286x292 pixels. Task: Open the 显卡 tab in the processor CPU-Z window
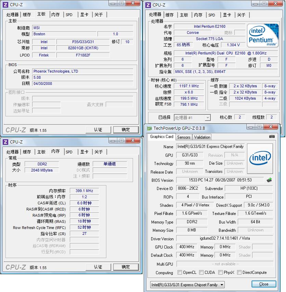[227, 15]
